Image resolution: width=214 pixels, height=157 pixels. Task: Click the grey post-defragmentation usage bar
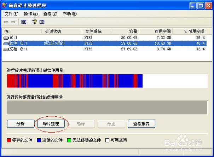pyautogui.click(x=107, y=107)
